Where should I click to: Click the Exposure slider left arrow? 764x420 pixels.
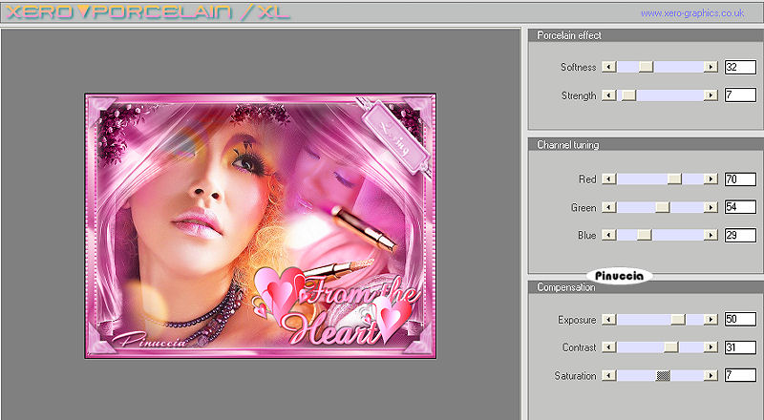[x=609, y=319]
